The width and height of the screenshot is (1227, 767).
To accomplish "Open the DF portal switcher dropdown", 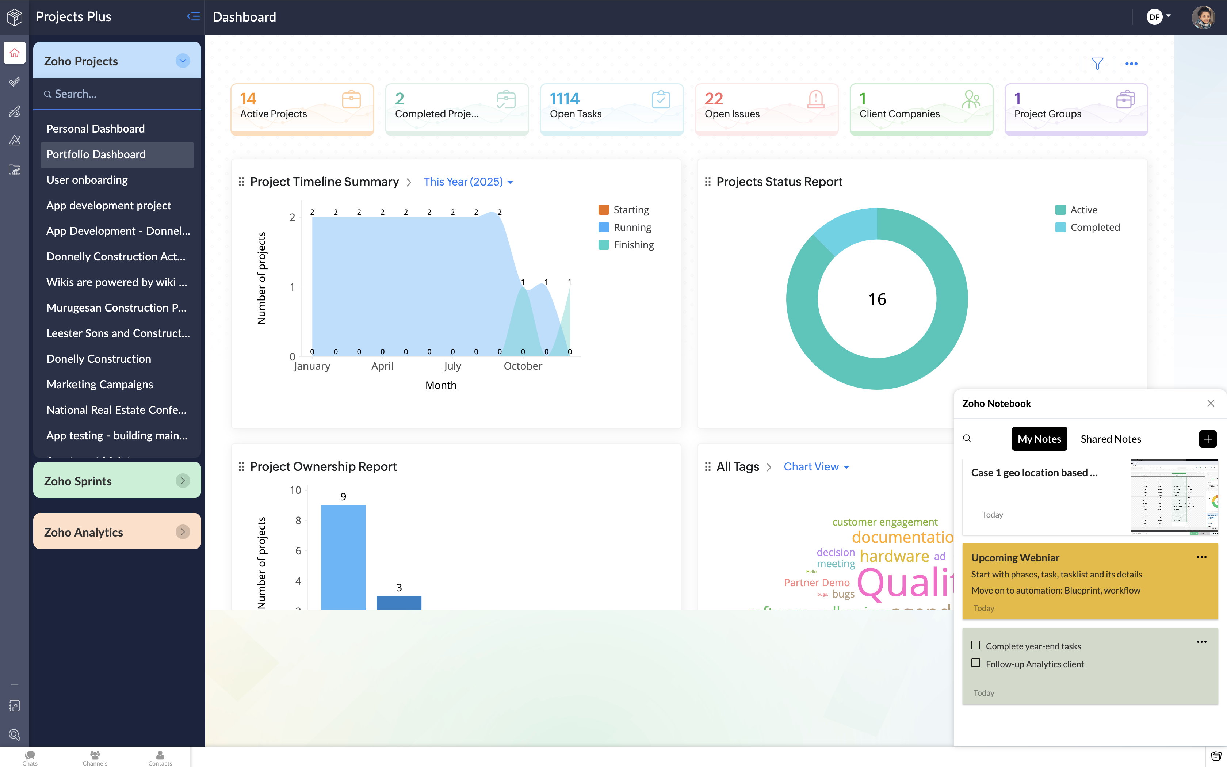I will point(1158,17).
